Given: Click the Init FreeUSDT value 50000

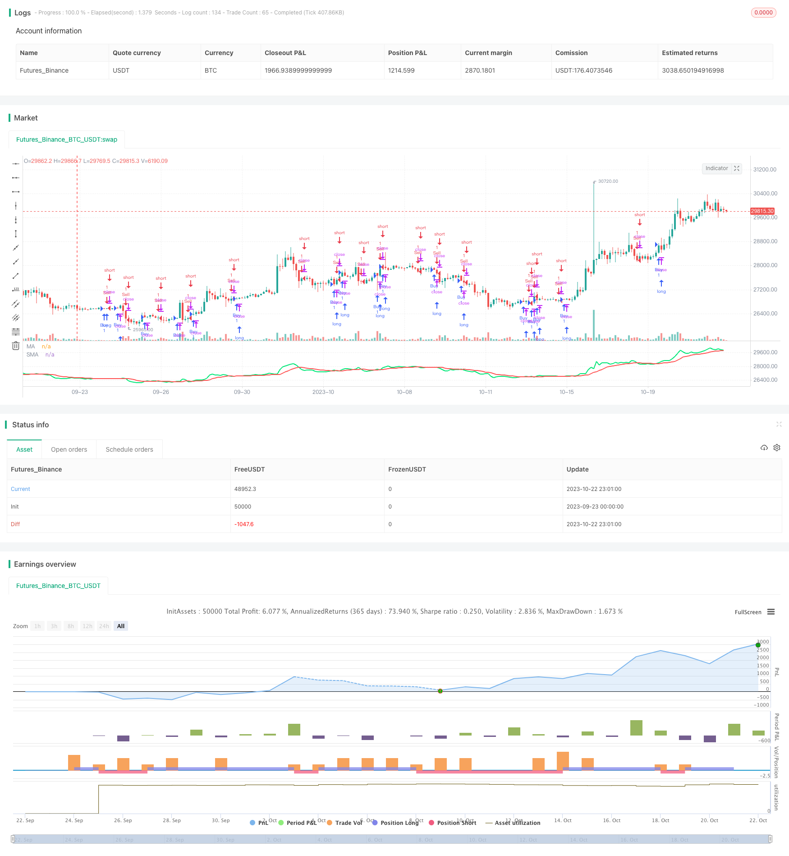Looking at the screenshot, I should 243,506.
